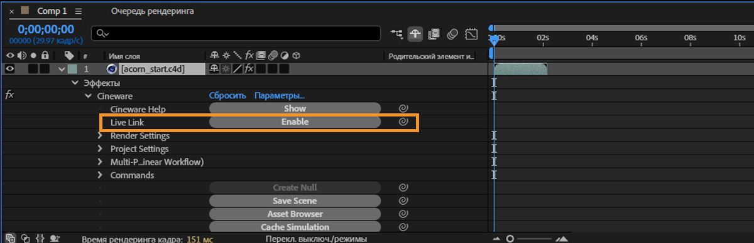The width and height of the screenshot is (754, 243).
Task: Hide the acorn_start.c4d layer using its eye
Action: 9,69
